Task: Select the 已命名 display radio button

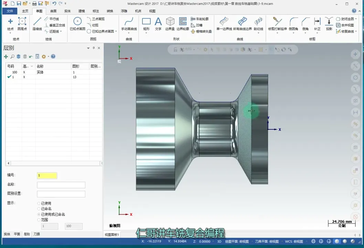Action: coord(39,209)
